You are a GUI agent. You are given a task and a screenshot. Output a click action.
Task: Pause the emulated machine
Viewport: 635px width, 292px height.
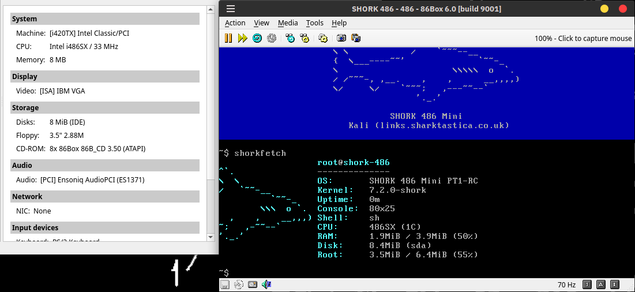228,38
